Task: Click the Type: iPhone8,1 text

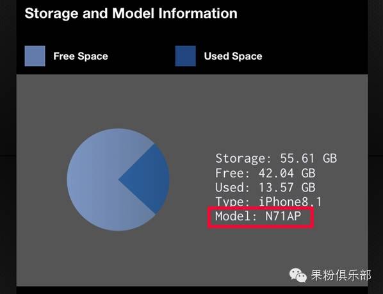Action: click(269, 202)
